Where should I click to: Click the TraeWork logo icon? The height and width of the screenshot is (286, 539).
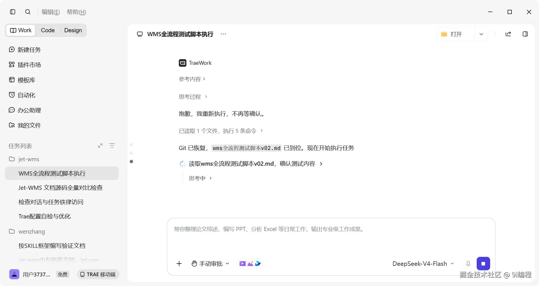click(182, 63)
